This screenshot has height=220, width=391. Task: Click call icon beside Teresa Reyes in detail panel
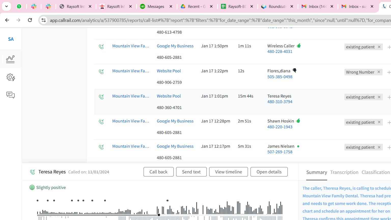(x=32, y=172)
